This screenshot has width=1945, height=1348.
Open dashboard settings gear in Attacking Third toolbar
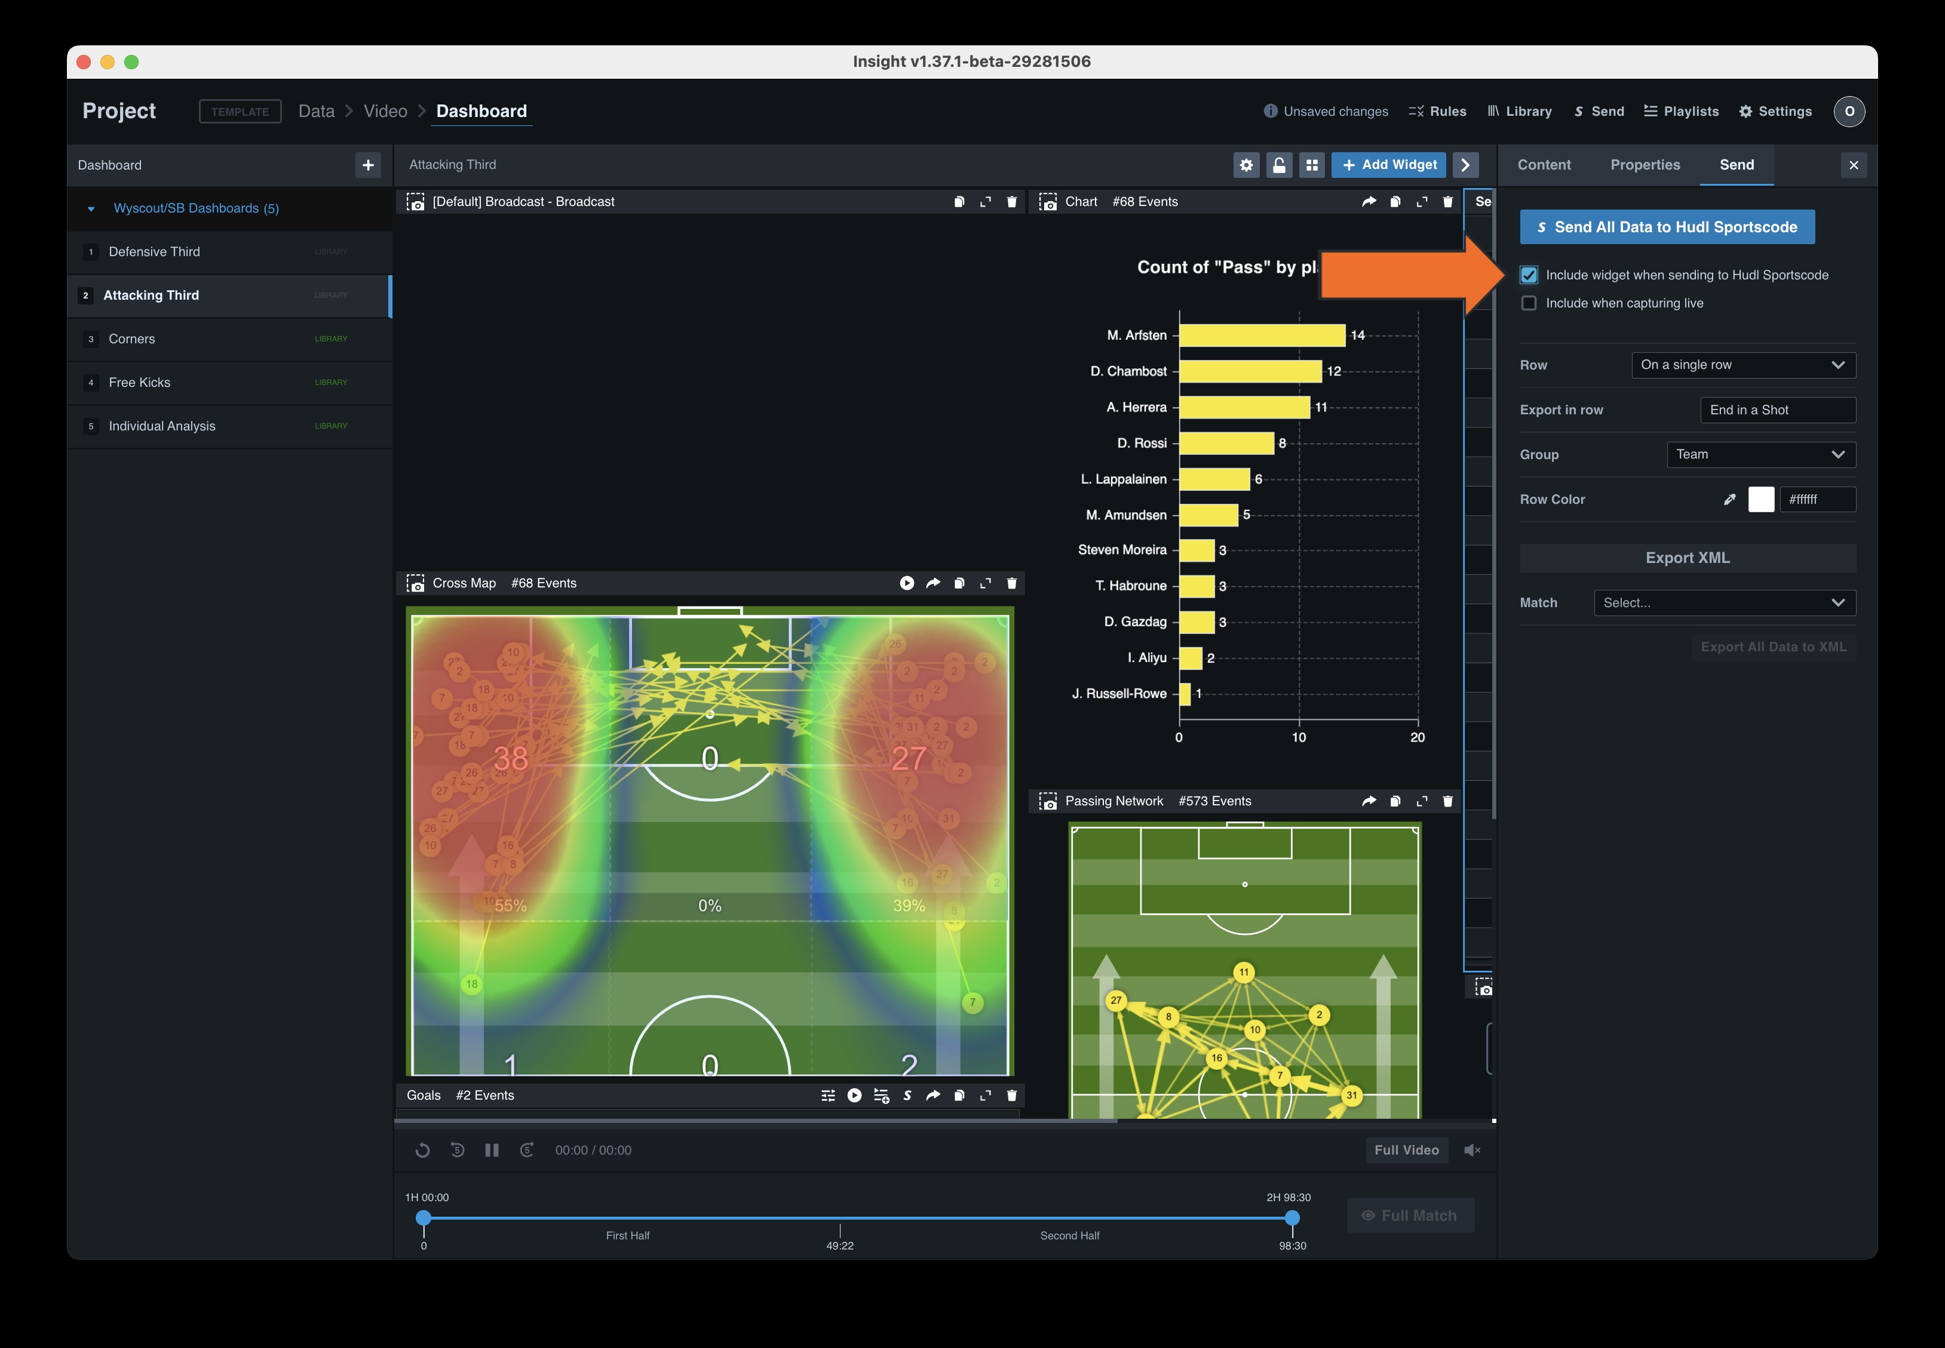(x=1245, y=165)
